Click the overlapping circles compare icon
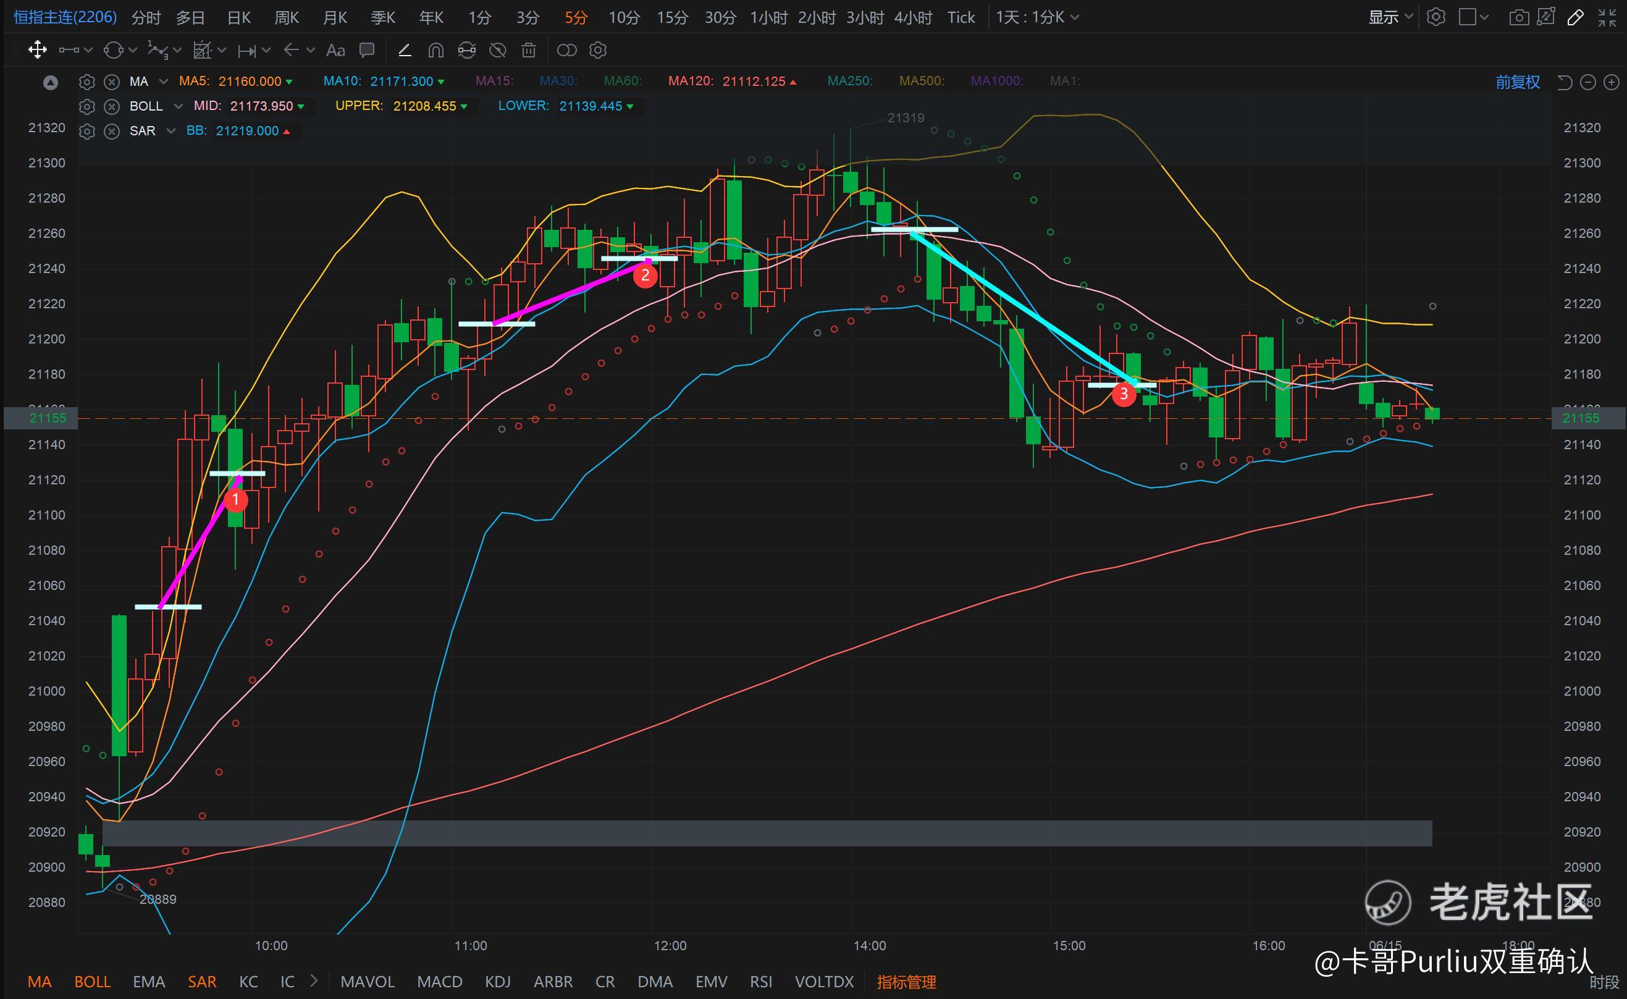This screenshot has width=1627, height=999. coord(567,50)
